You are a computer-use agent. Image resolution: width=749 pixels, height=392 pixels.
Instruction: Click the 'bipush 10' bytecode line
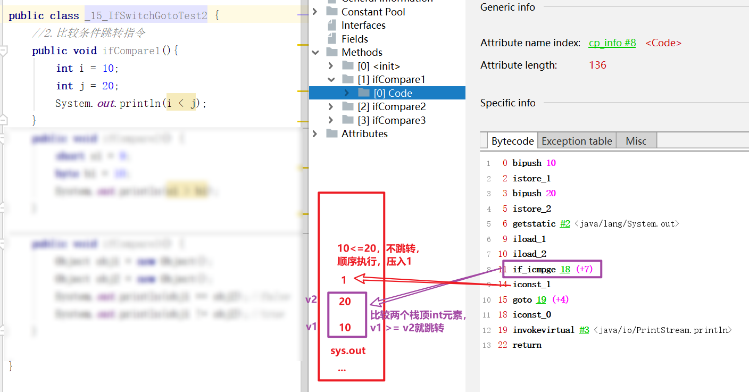point(534,163)
